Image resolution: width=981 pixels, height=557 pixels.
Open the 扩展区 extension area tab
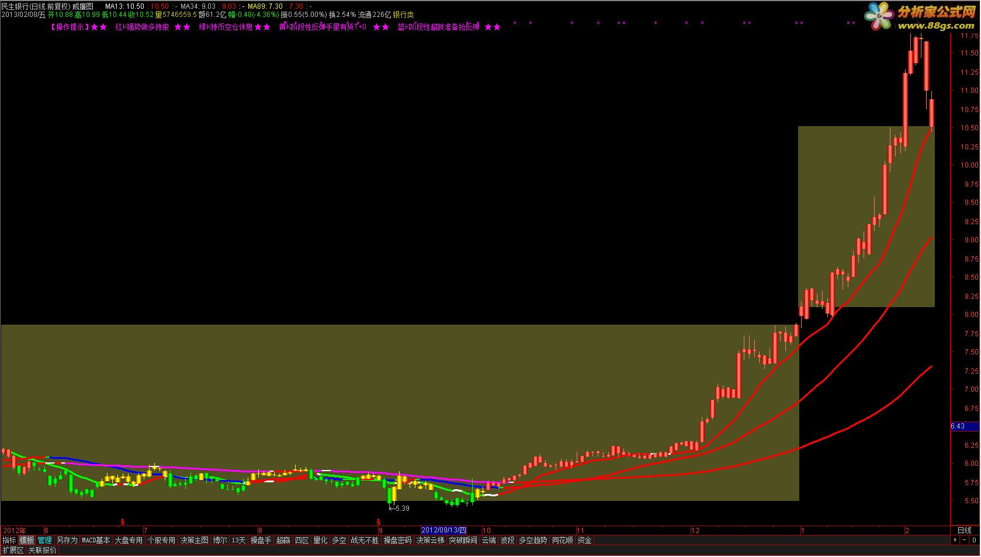[13, 550]
